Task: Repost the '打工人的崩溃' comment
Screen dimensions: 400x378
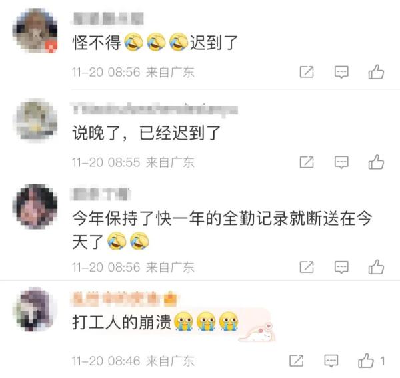Action: (297, 361)
